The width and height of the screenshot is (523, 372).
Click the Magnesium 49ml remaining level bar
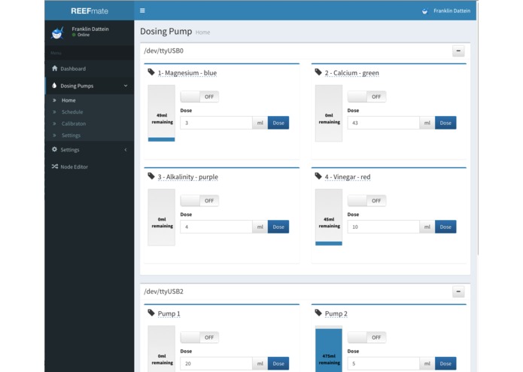pos(162,113)
